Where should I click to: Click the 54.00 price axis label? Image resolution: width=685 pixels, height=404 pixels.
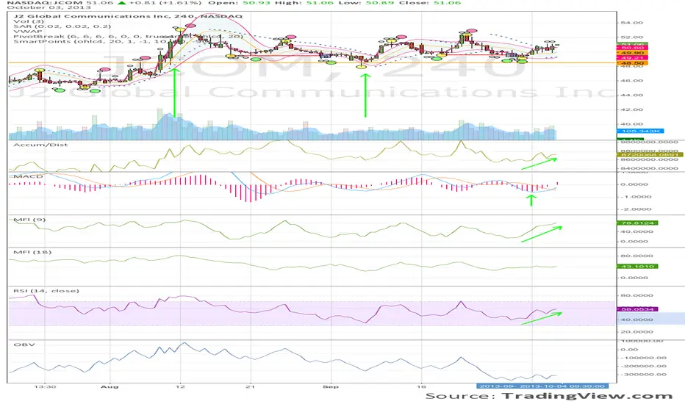(x=631, y=23)
